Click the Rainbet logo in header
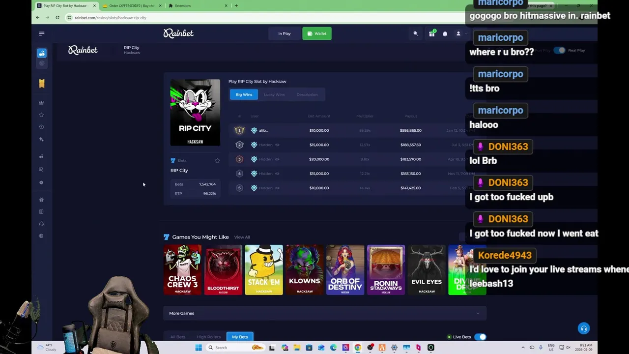 point(178,33)
